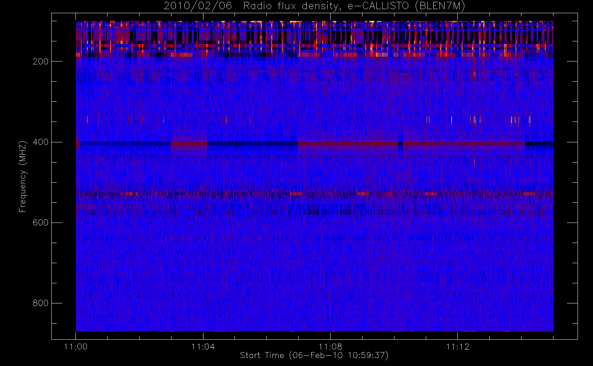Viewport: 593px width, 366px height.
Task: Click the 'Frequency (MHZ)' axis label
Action: pyautogui.click(x=23, y=176)
